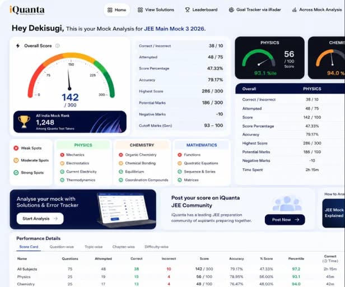Click the Strong Spots green icon
This screenshot has width=345, height=287.
point(16,173)
